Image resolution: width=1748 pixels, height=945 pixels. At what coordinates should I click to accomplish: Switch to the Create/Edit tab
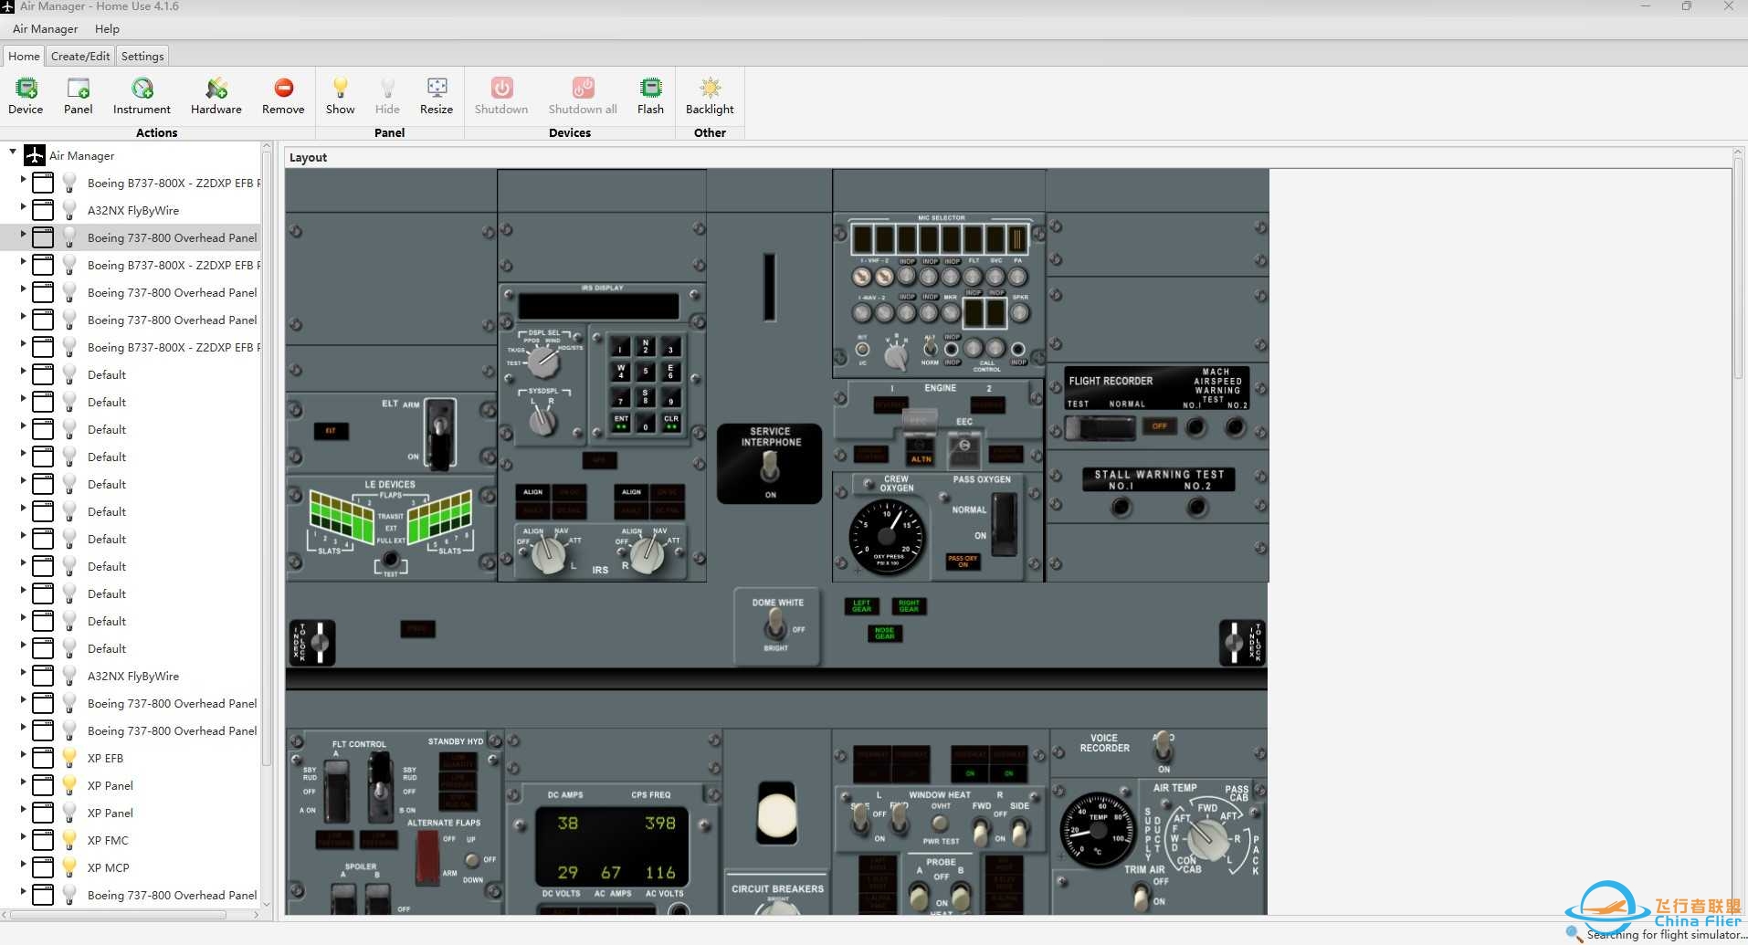pos(80,56)
